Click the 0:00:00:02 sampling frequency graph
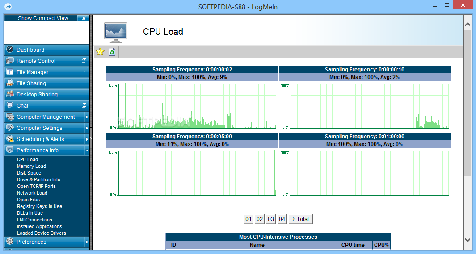This screenshot has height=254, width=476. coord(197,106)
